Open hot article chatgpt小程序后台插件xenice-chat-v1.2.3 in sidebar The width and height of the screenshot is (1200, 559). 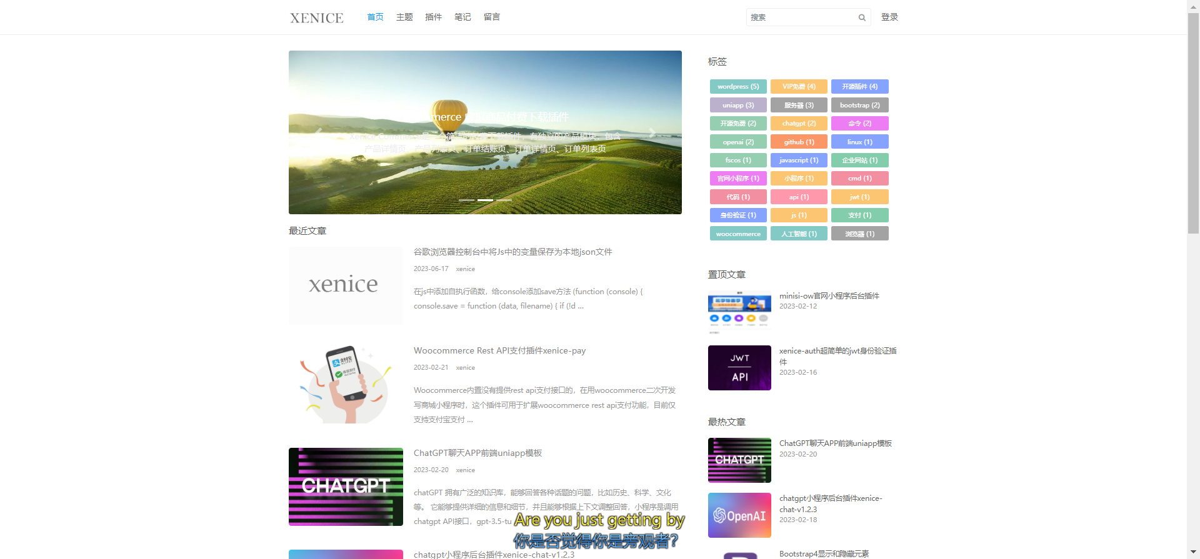coord(831,503)
